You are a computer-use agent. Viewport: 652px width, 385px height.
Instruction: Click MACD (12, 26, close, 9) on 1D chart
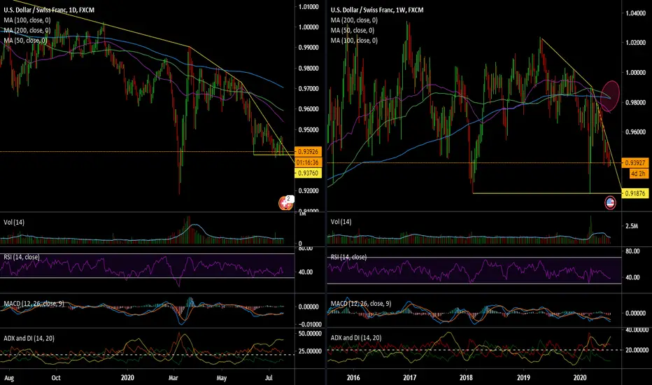[34, 304]
